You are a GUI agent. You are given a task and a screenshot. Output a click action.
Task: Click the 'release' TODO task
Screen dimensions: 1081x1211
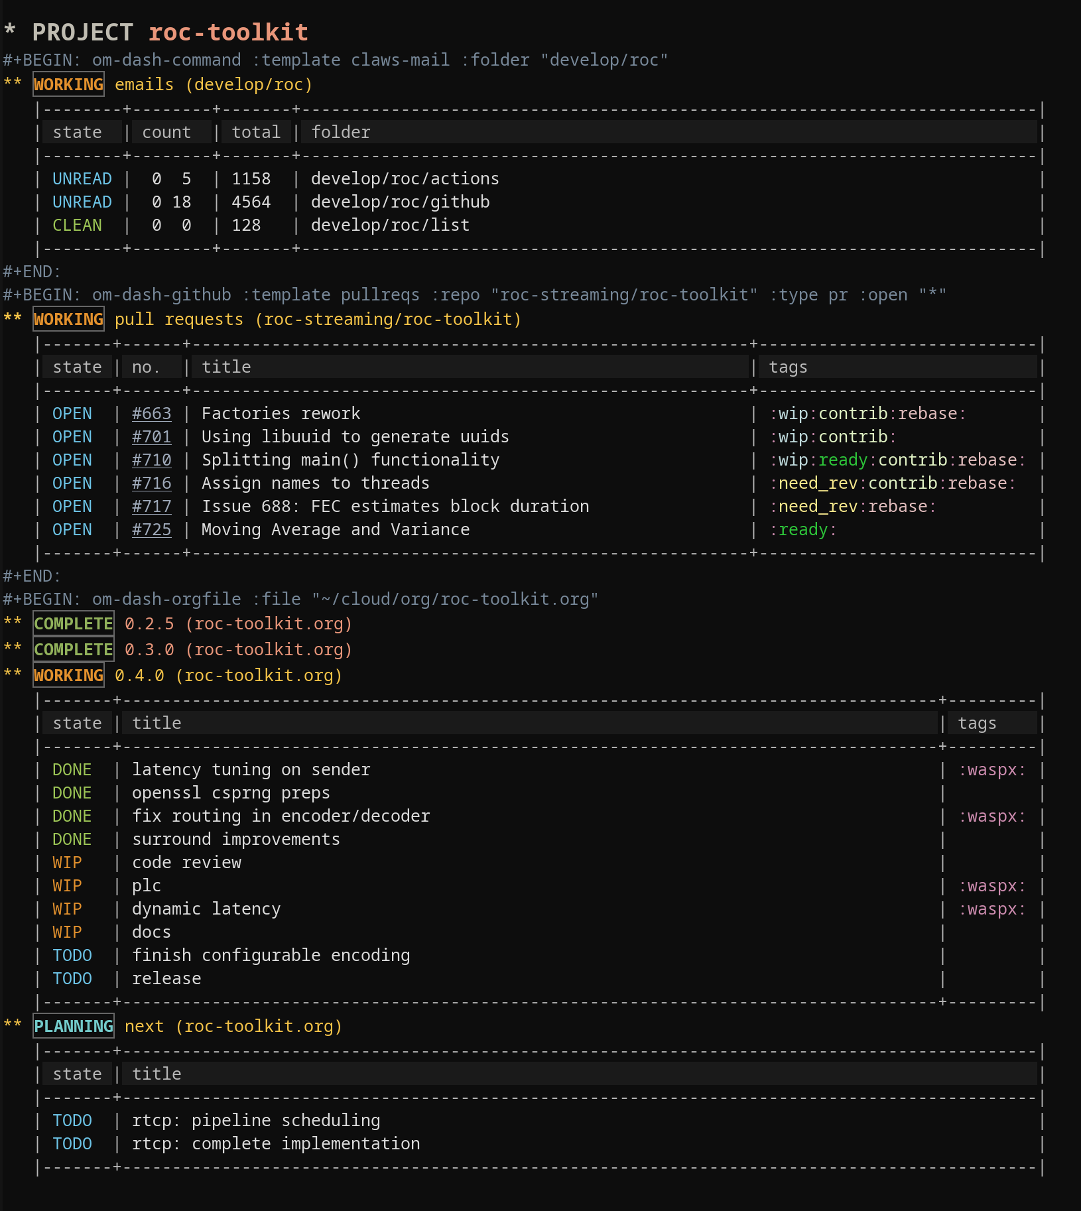[x=166, y=979]
